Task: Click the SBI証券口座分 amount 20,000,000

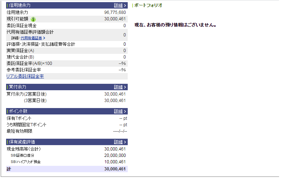Action: 115,155
